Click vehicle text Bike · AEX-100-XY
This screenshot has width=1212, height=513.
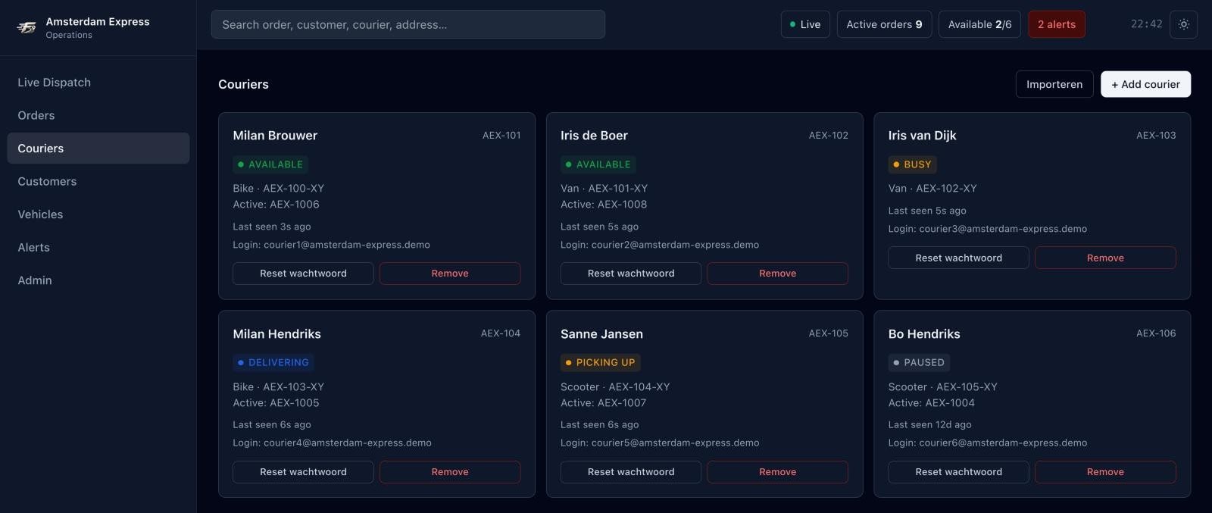[x=278, y=189]
